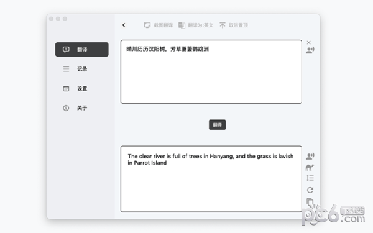Click the source text 晴川历历汉阳树
Screen dimensions: 373x233
[x=146, y=49]
